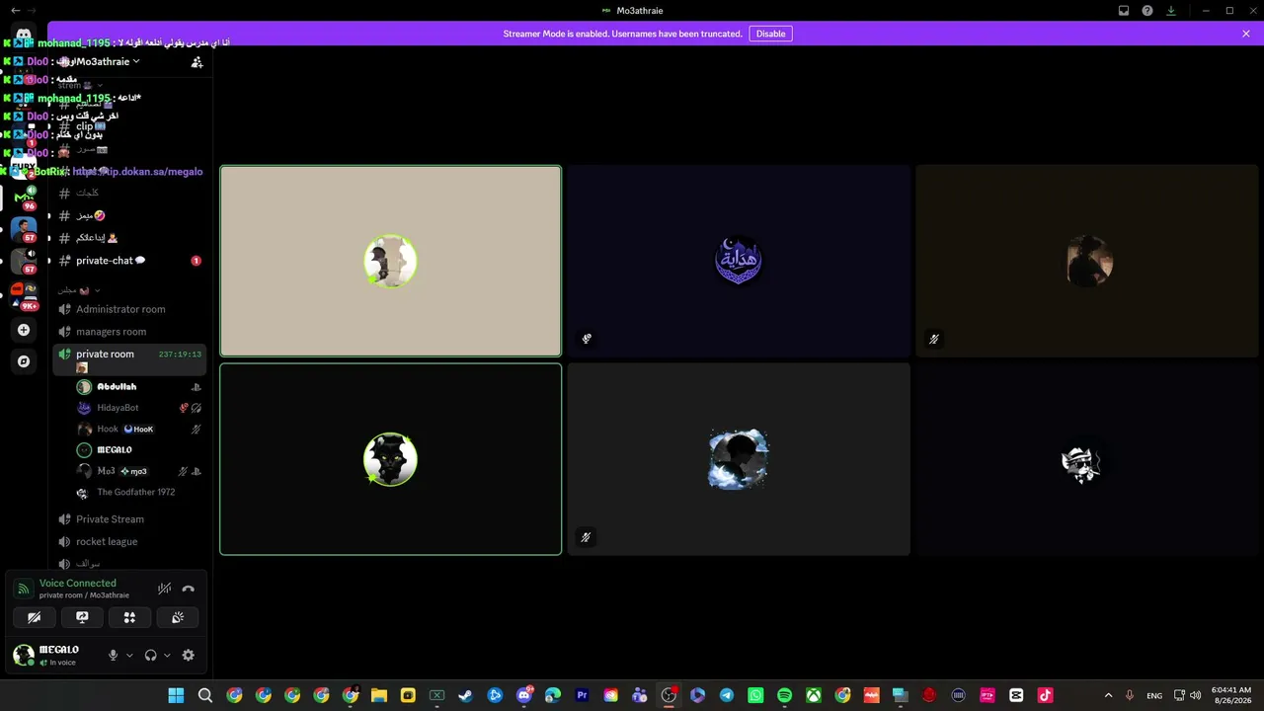Viewport: 1264px width, 711px height.
Task: Open the private-chat channel
Action: 130,261
